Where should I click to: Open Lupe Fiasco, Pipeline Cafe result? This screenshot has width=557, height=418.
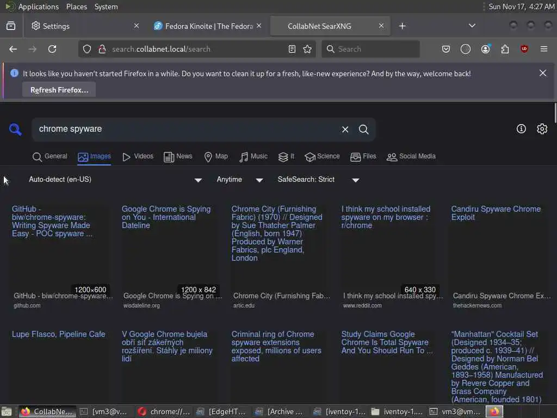click(59, 334)
